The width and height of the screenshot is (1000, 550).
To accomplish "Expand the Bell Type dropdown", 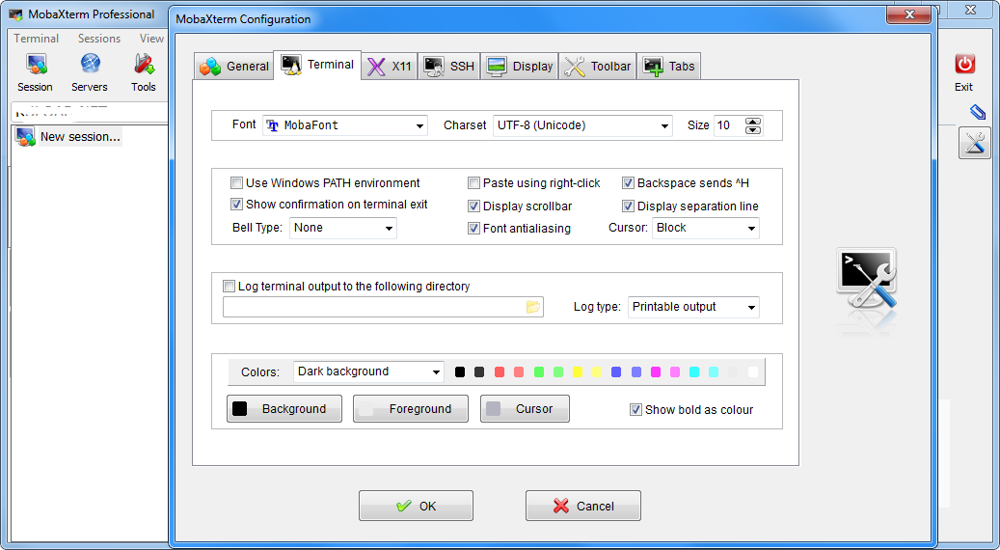I will 343,228.
